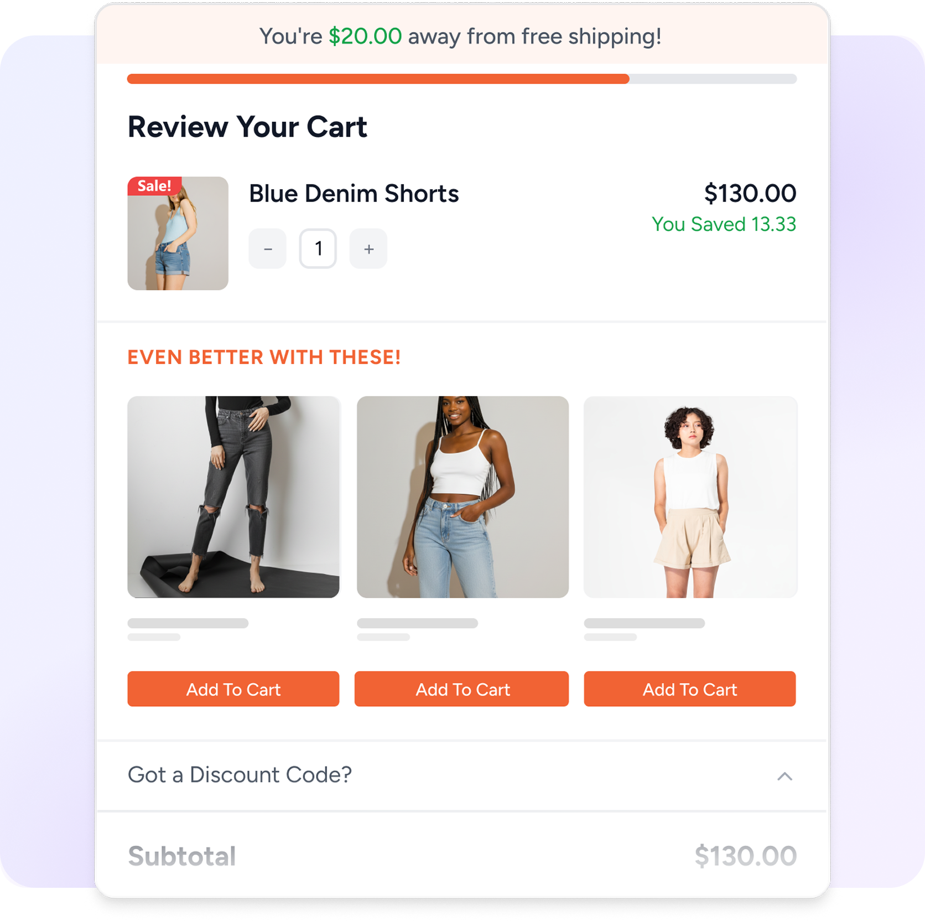This screenshot has width=925, height=921.
Task: View the light blue jeans product image
Action: (462, 497)
